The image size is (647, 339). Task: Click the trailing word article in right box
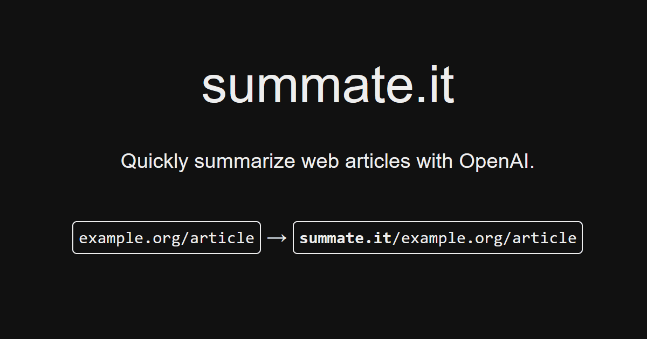[545, 238]
